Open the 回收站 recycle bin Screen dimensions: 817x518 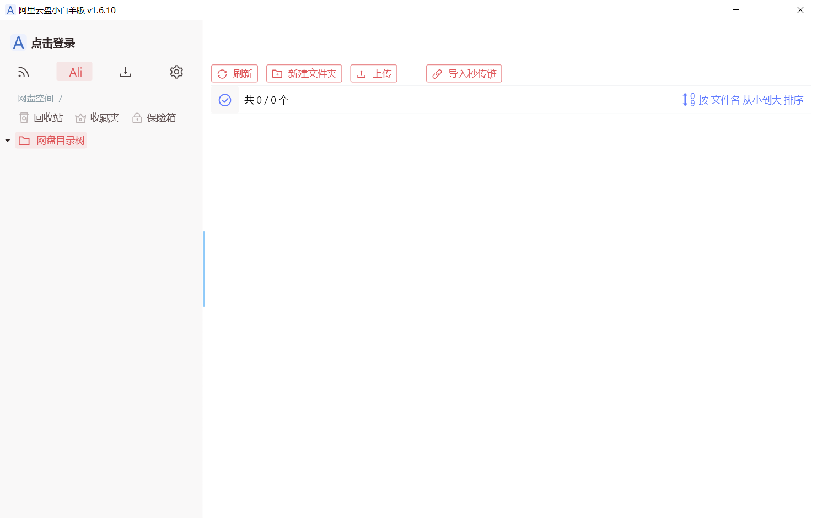pyautogui.click(x=41, y=118)
